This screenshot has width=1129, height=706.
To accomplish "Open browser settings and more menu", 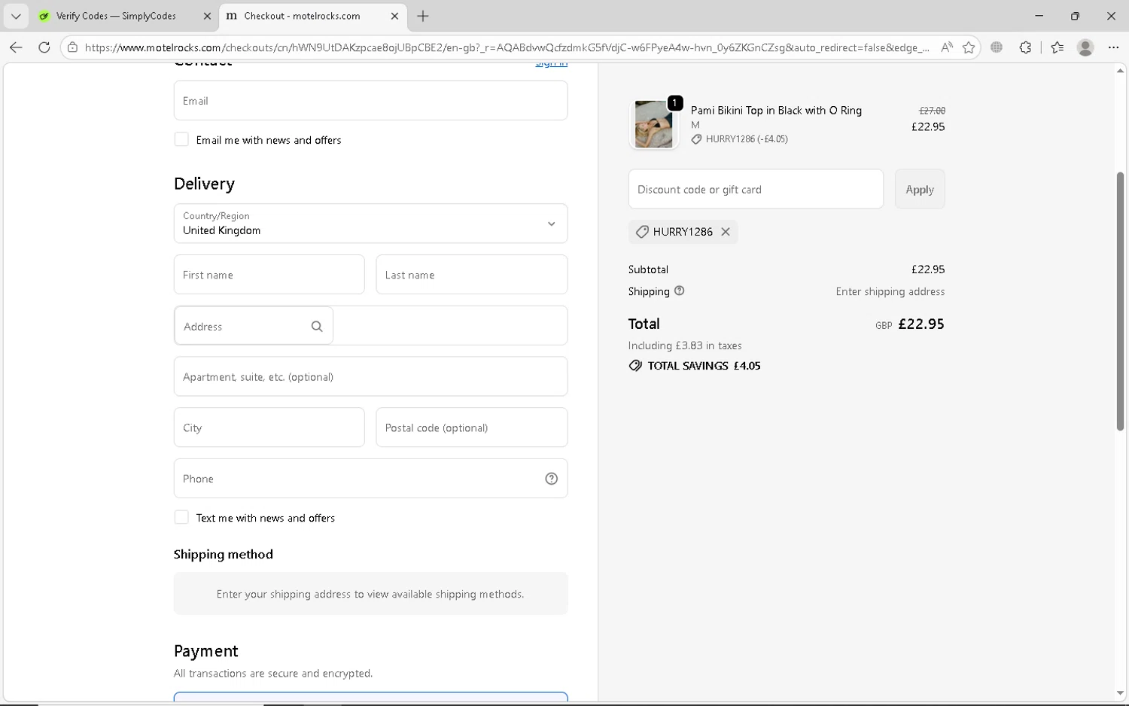I will pyautogui.click(x=1113, y=47).
